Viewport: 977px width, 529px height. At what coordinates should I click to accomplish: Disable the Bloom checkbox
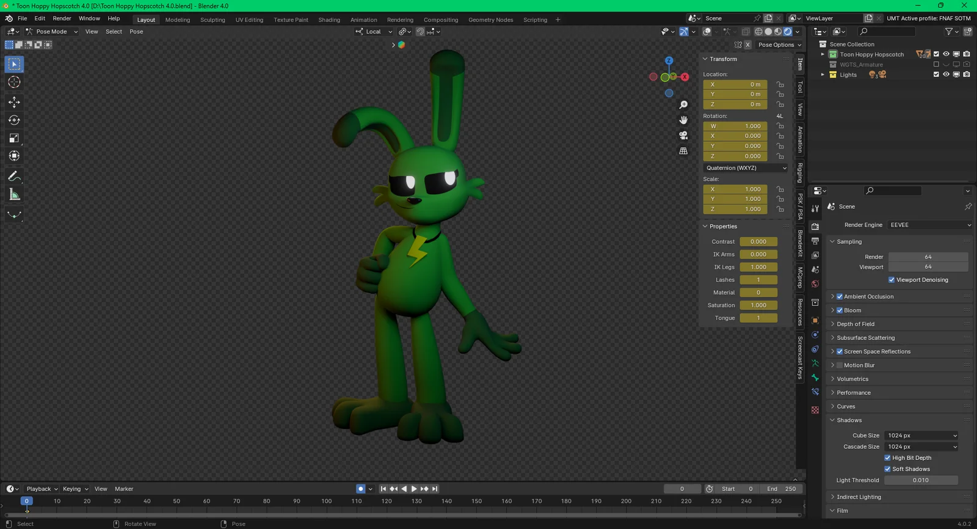(x=840, y=310)
